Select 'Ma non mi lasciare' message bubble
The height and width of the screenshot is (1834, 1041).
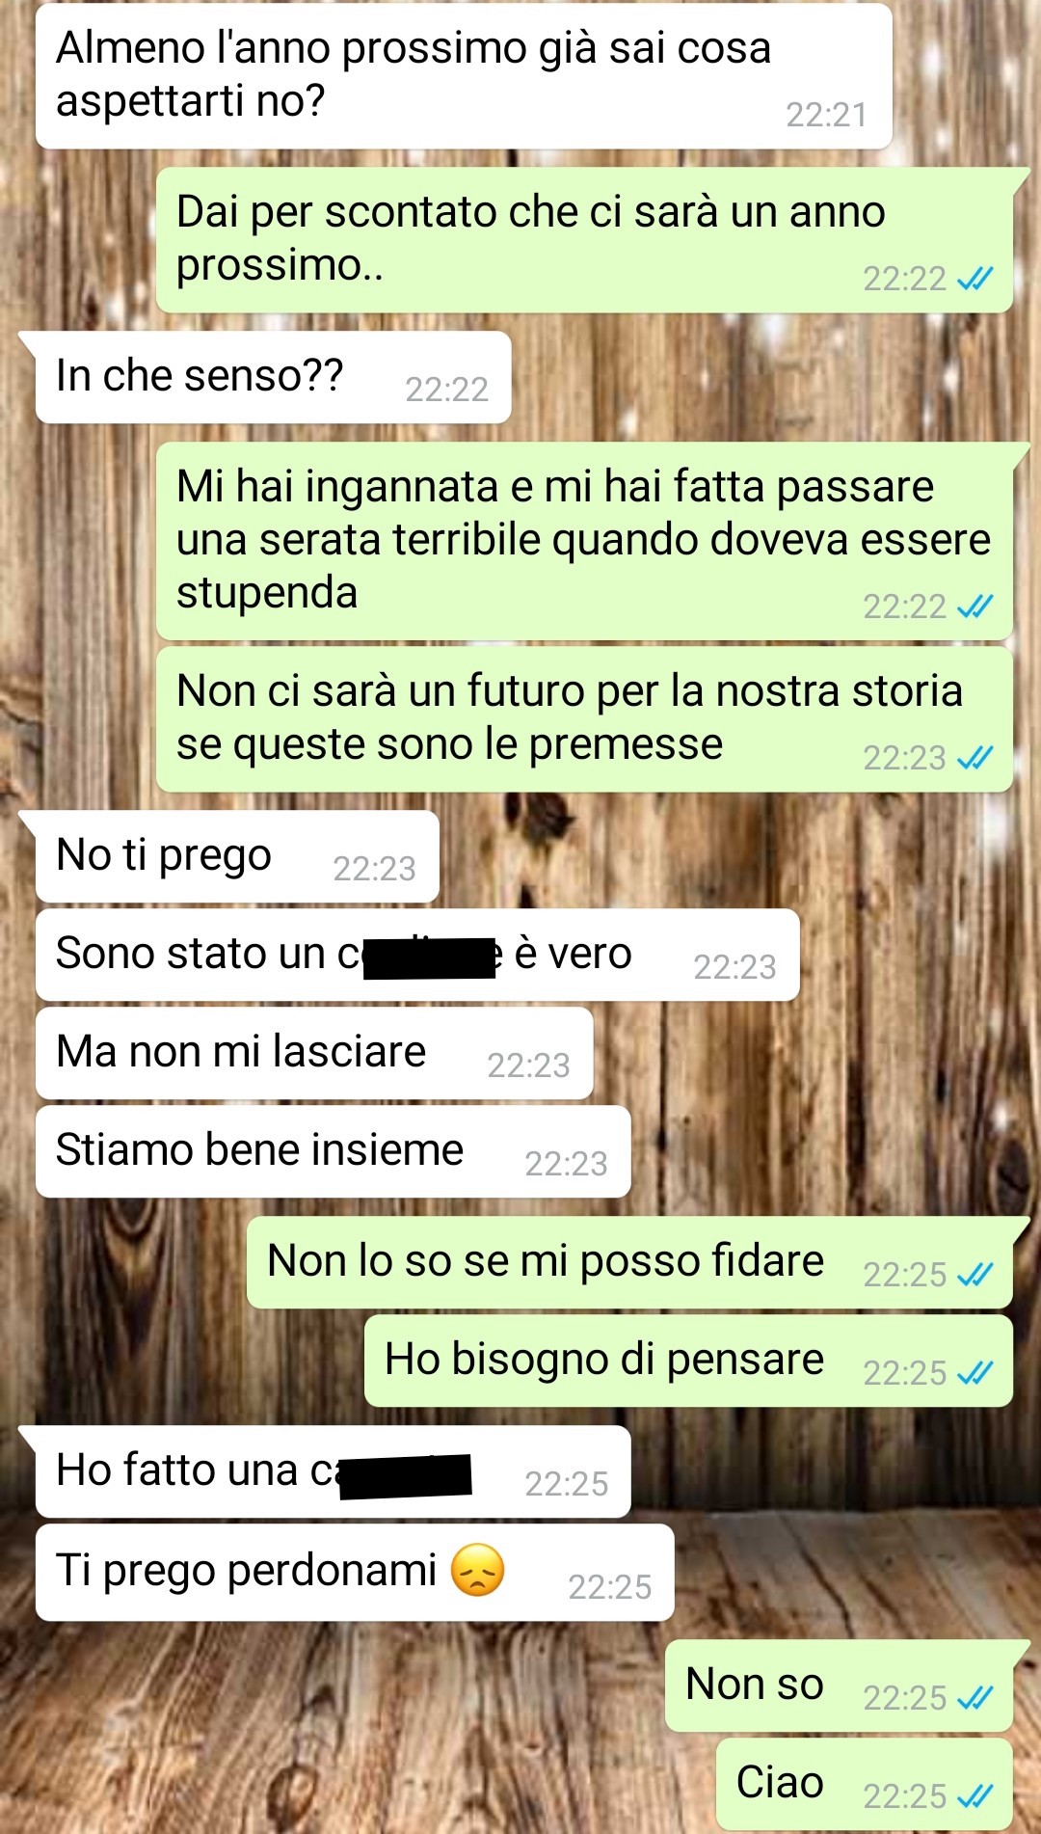[x=314, y=1053]
